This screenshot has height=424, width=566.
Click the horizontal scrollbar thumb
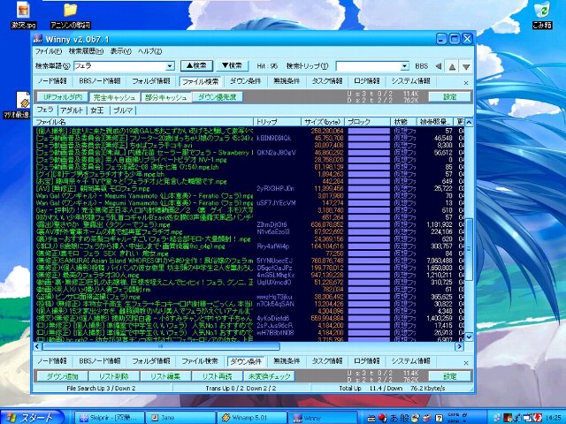(161, 346)
